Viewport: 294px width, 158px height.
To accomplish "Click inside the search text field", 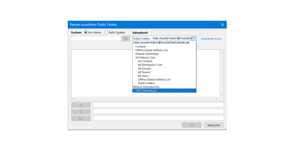I will [96, 39].
